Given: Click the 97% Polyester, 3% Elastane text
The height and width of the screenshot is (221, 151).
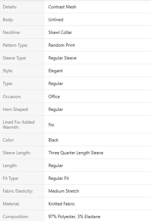Looking at the screenshot, I should tap(74, 217).
